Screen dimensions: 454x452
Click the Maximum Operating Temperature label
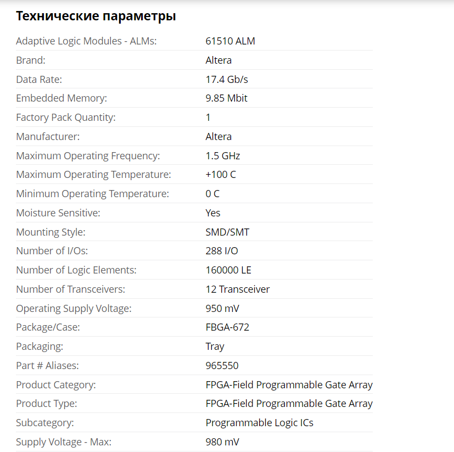tap(93, 175)
